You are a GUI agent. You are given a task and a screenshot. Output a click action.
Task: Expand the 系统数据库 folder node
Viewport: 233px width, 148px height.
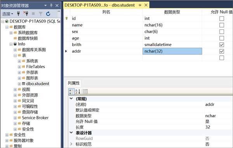click(11, 33)
